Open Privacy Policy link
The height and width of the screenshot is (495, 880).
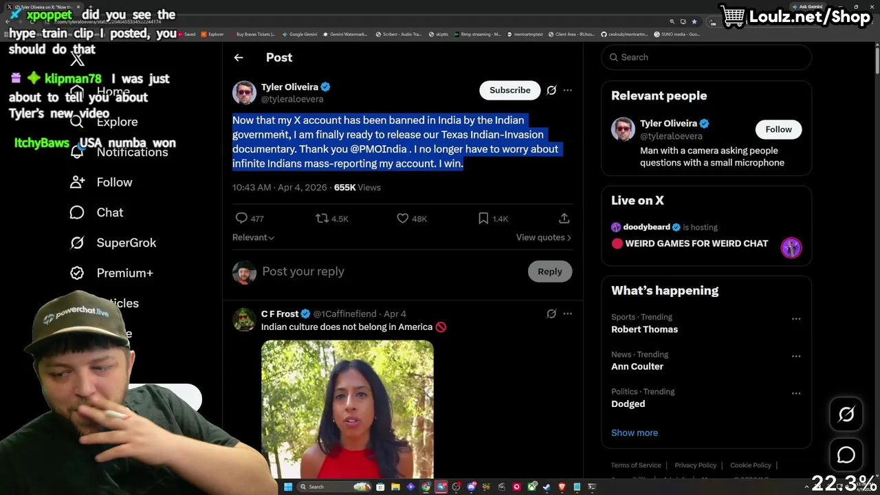coord(695,465)
